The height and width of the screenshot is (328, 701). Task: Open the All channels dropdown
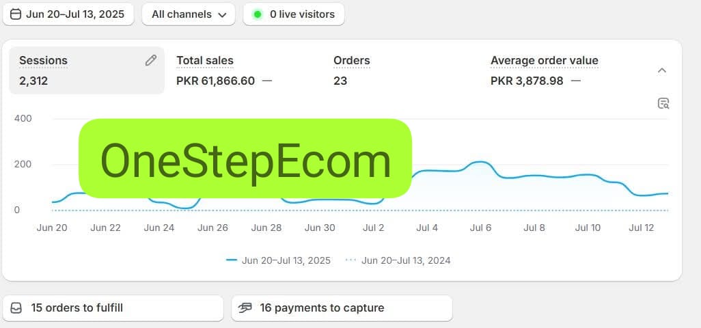[189, 14]
